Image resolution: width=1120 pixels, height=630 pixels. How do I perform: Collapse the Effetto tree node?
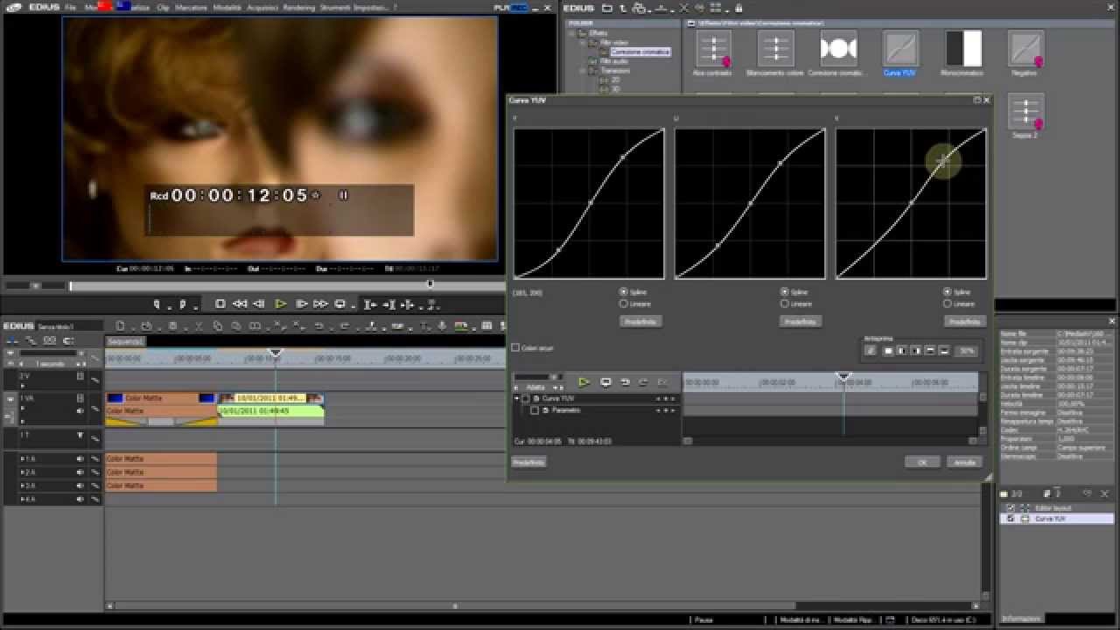572,33
